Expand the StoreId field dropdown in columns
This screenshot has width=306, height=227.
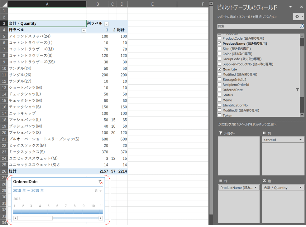click(x=301, y=140)
